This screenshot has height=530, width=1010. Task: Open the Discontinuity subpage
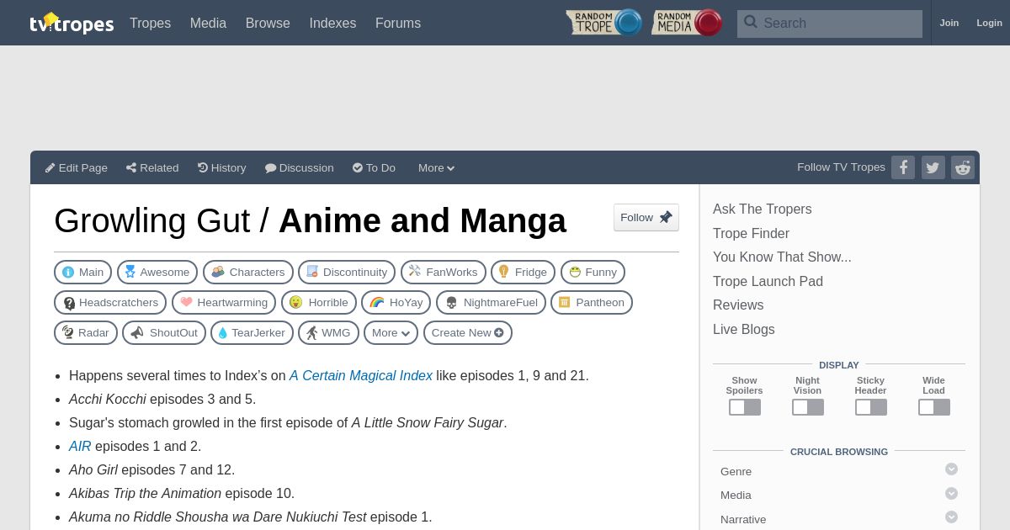347,273
